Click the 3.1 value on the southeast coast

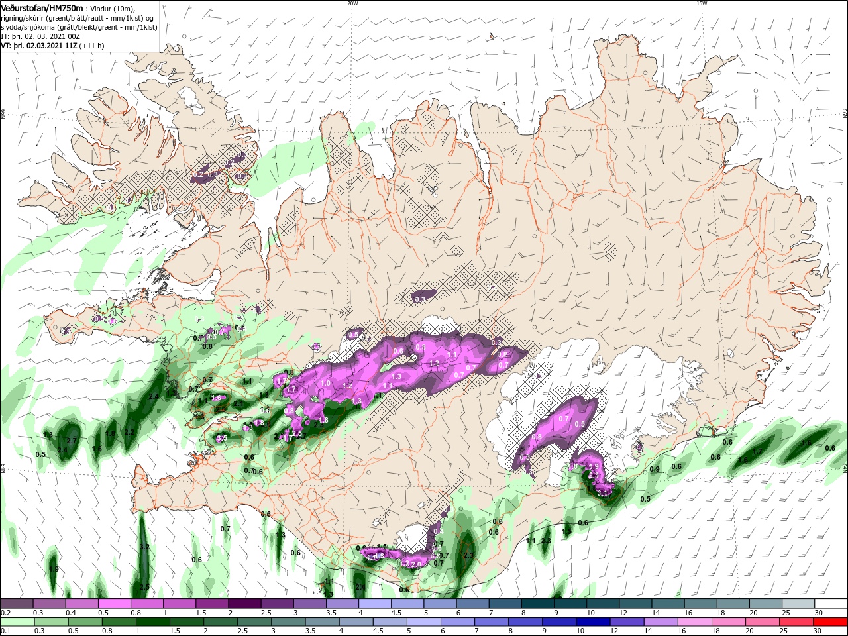click(602, 492)
